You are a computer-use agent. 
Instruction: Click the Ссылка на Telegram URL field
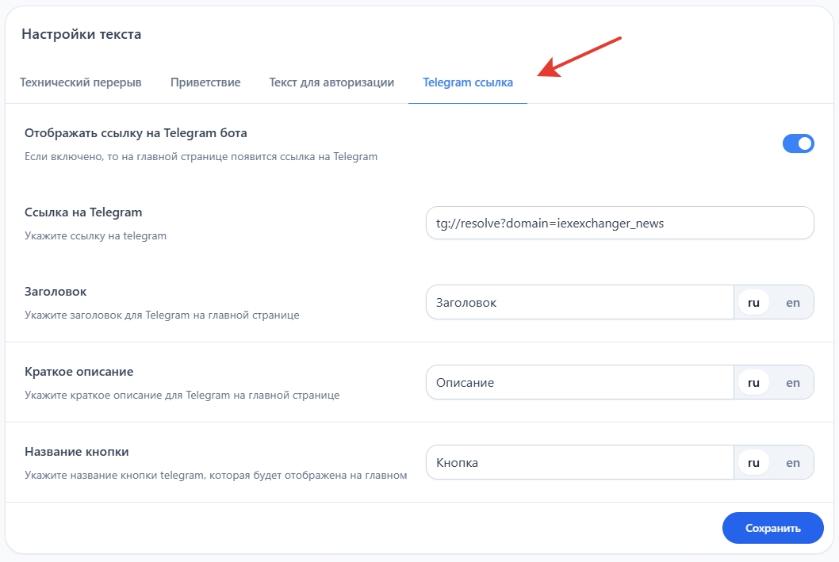point(619,223)
